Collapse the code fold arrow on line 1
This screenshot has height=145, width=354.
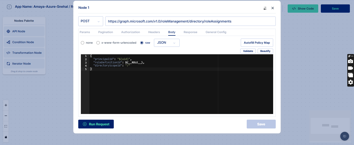tap(88, 56)
